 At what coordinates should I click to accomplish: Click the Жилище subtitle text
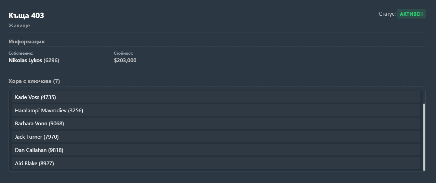coord(19,26)
